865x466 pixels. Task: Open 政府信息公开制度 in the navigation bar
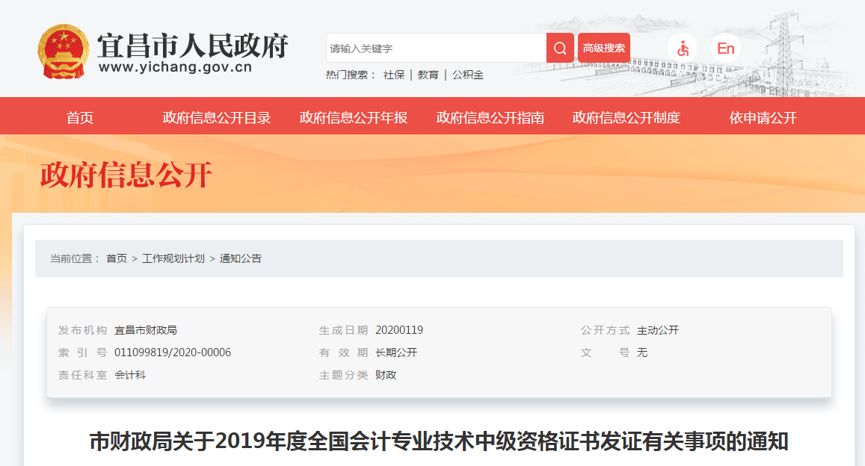(626, 117)
